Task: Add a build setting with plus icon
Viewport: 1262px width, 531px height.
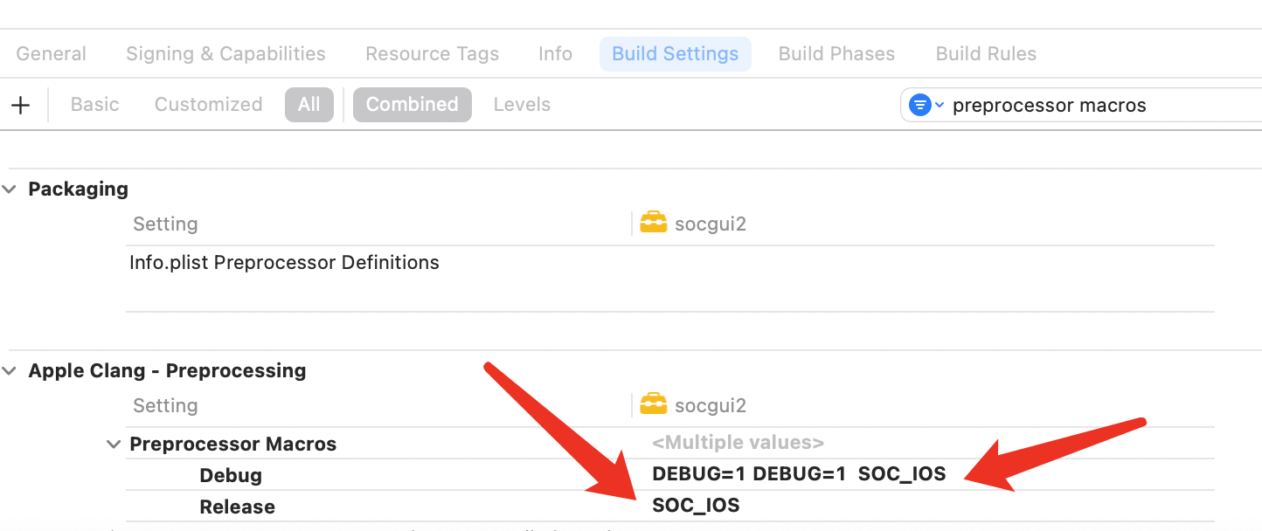Action: point(20,105)
